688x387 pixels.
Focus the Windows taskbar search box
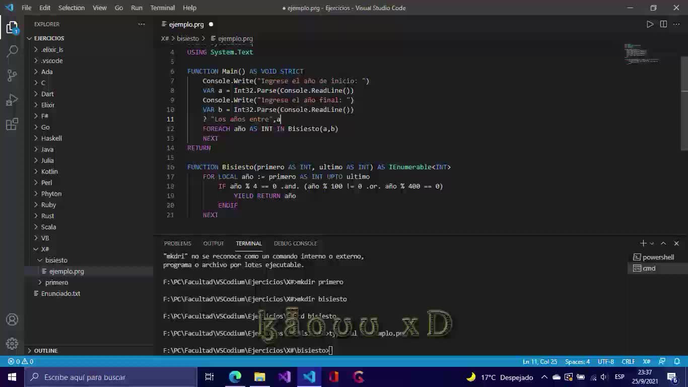pyautogui.click(x=110, y=377)
